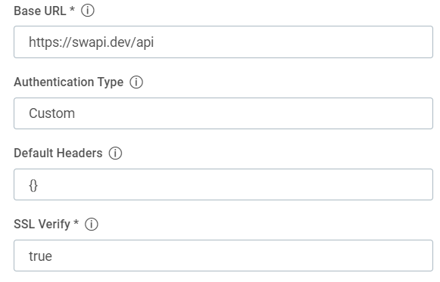Click the word Custom in the field
This screenshot has height=282, width=440.
point(52,113)
